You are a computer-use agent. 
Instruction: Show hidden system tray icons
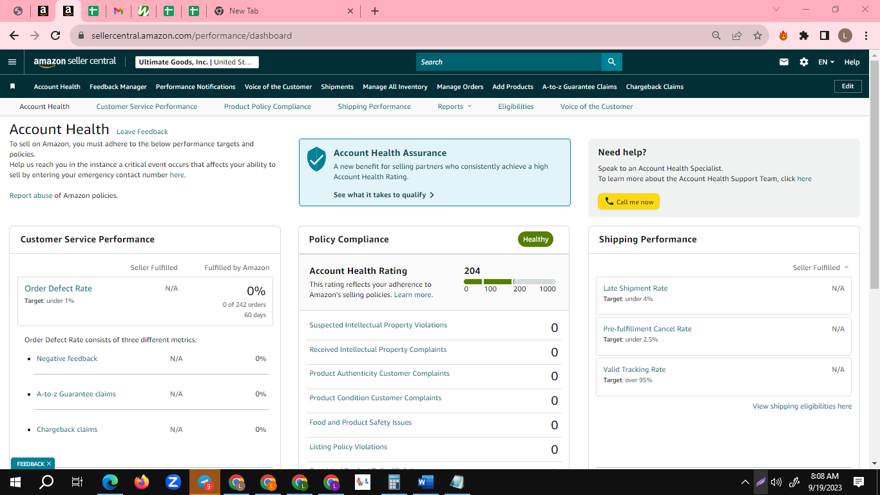[x=745, y=481]
